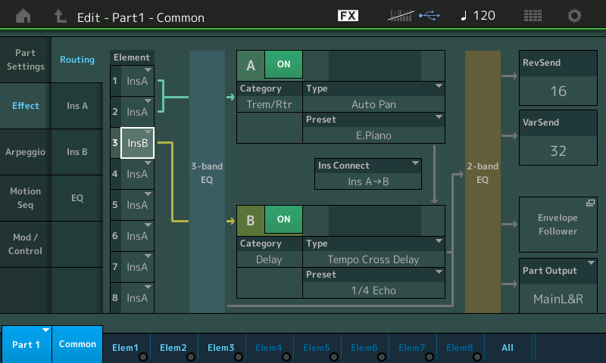The width and height of the screenshot is (606, 363).
Task: Toggle Insertion B ON switch
Action: point(283,219)
